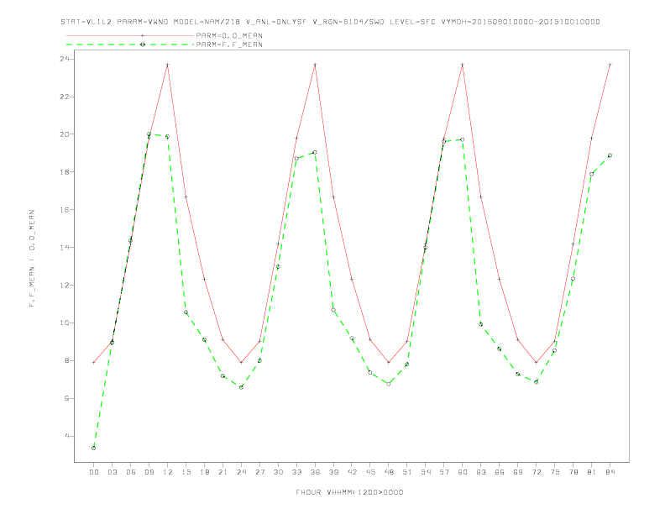Click the x-axis tick label 72
Viewport: 665px width, 514px height.
tap(536, 472)
